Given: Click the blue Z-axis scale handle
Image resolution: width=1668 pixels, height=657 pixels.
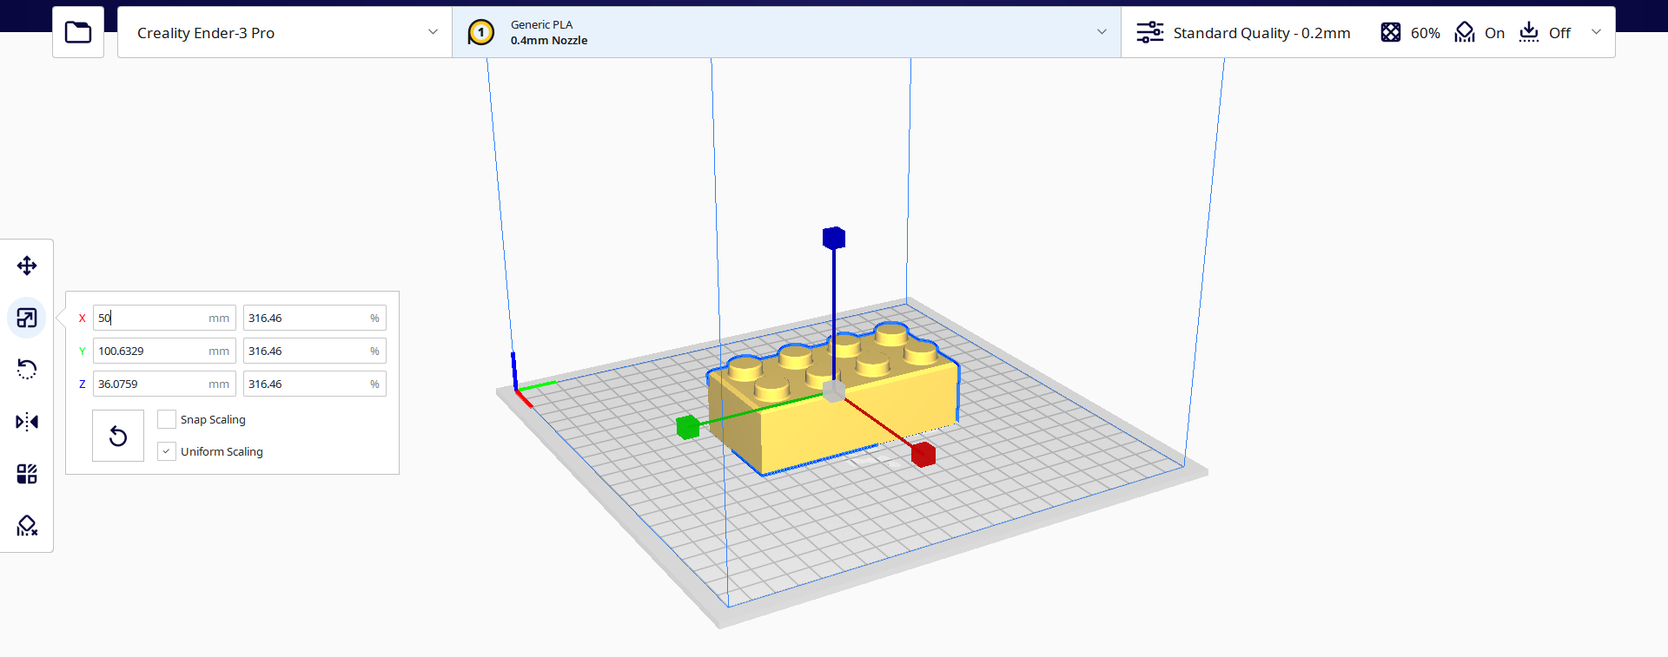Looking at the screenshot, I should (834, 238).
